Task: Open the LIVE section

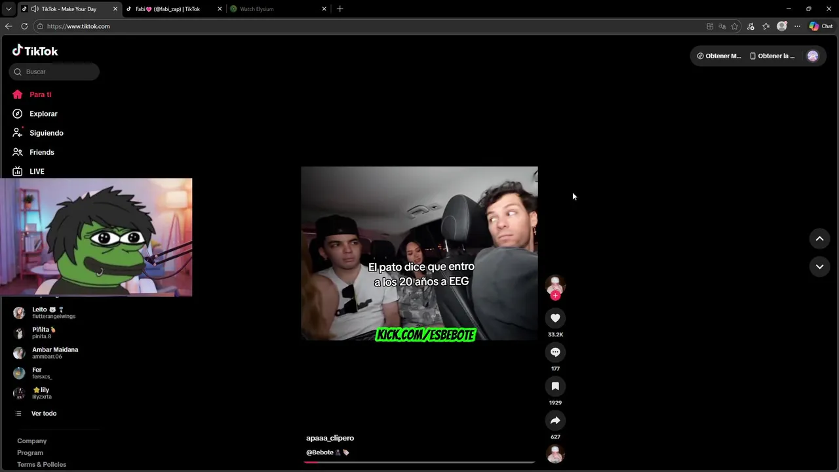Action: [x=28, y=171]
